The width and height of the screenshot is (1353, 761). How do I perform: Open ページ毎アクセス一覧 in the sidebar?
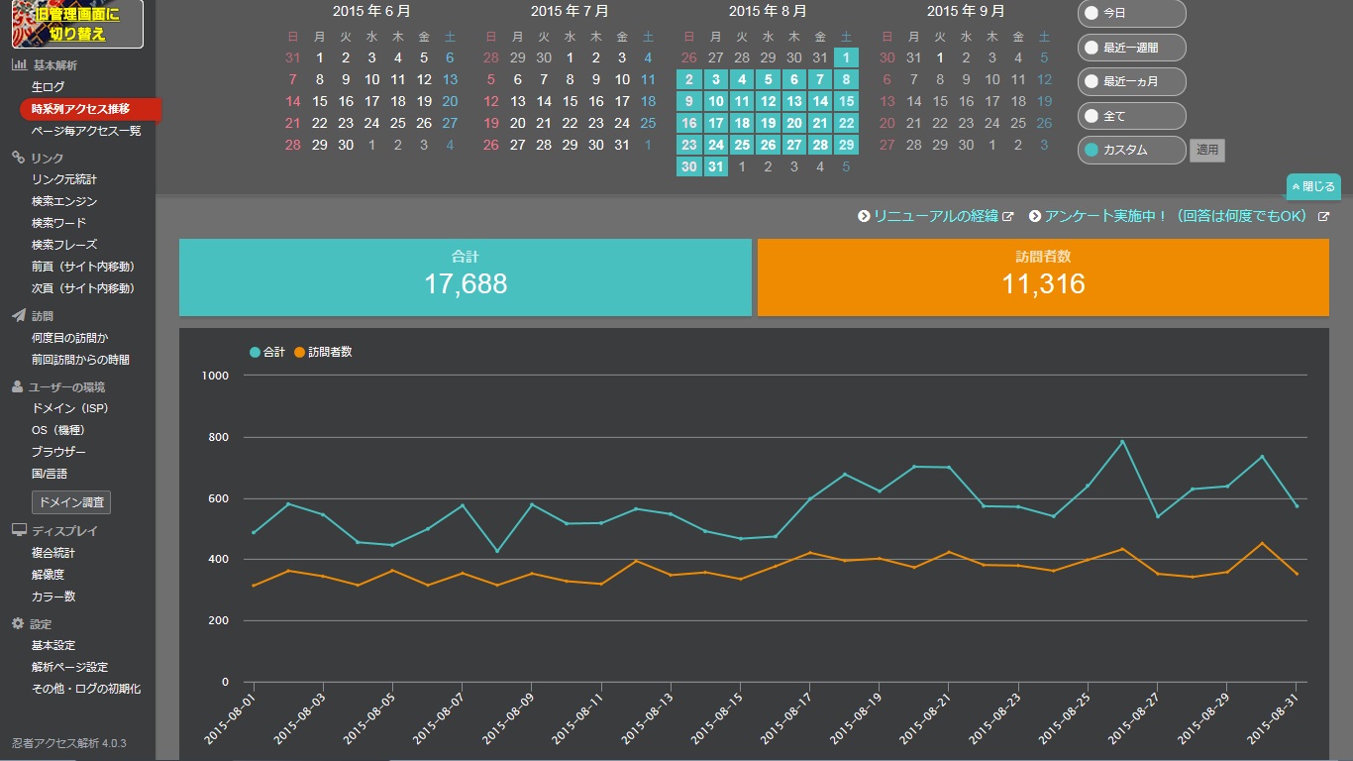pyautogui.click(x=86, y=131)
